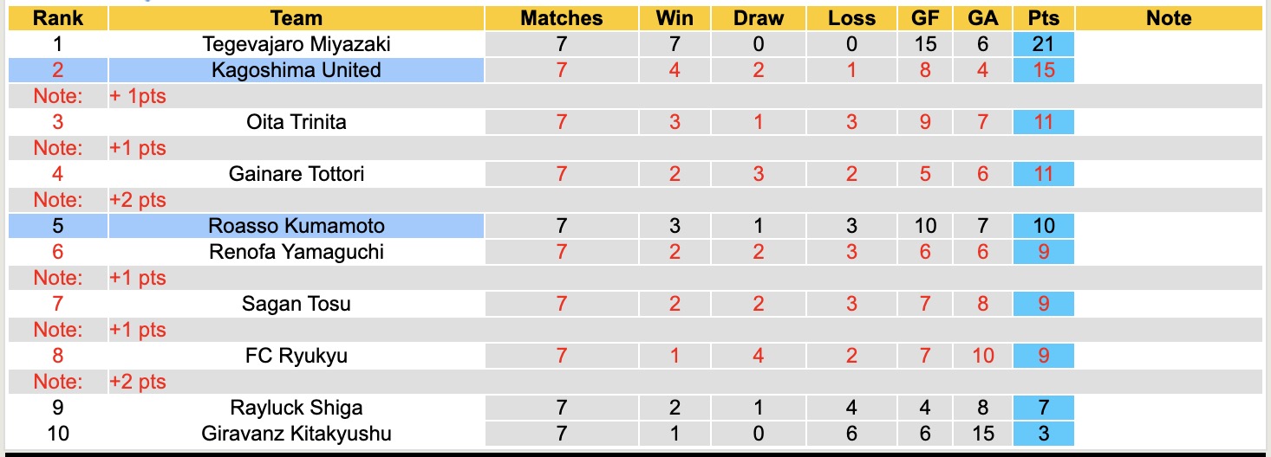Select the GF column header
This screenshot has width=1271, height=457.
925,18
